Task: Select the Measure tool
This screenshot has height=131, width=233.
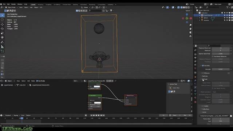Action: [x=2, y=47]
